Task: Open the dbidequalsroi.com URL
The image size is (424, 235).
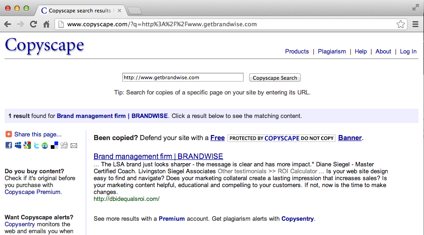Action: coord(126,199)
